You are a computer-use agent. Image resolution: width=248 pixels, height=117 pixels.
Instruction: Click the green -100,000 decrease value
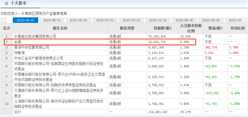[211, 93]
